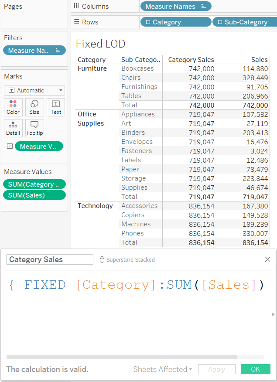Open the Color option on the Marks card
Image resolution: width=277 pixels, height=382 pixels.
tap(13, 107)
